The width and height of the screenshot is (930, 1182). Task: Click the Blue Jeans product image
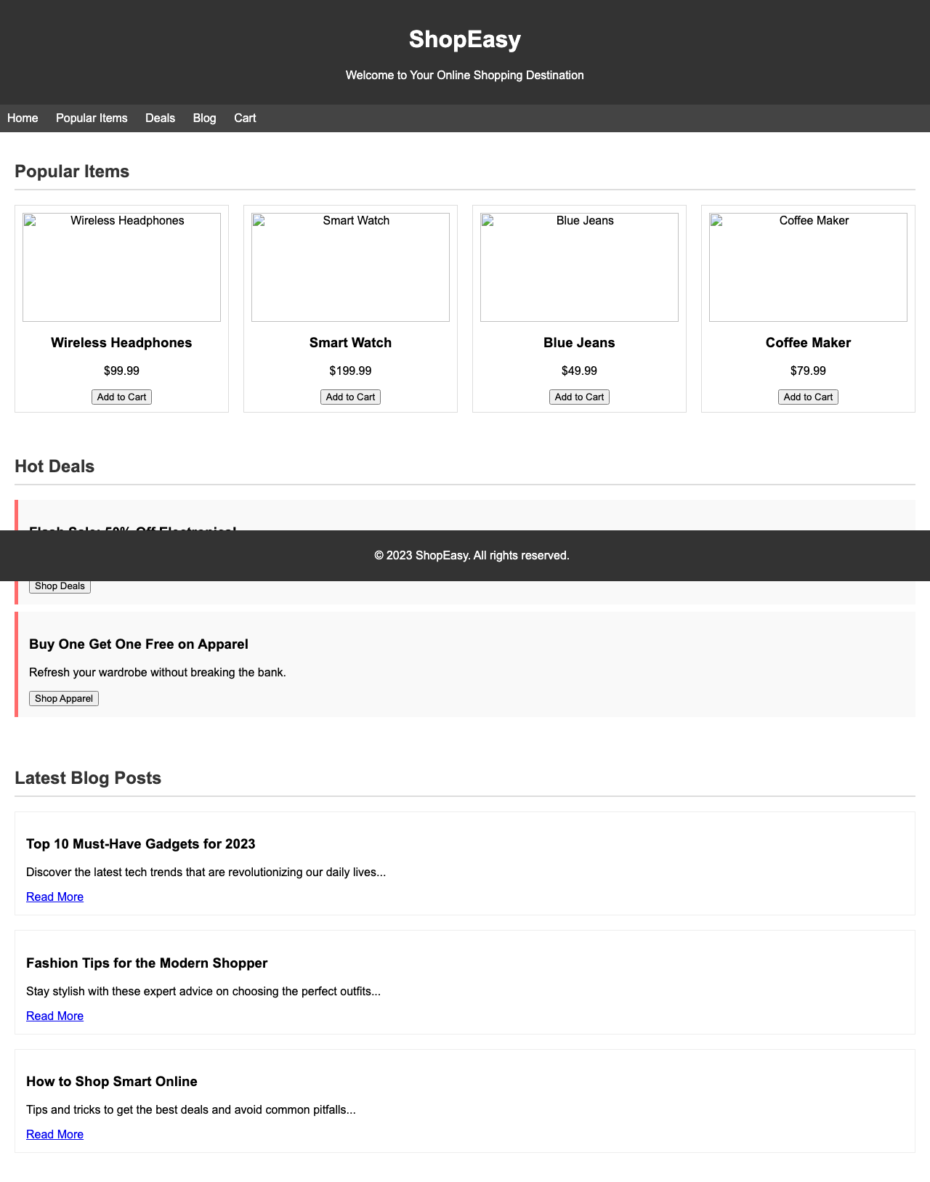[x=579, y=267]
